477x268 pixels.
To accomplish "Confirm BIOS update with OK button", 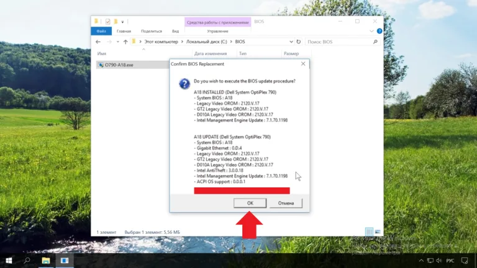I will tap(250, 203).
